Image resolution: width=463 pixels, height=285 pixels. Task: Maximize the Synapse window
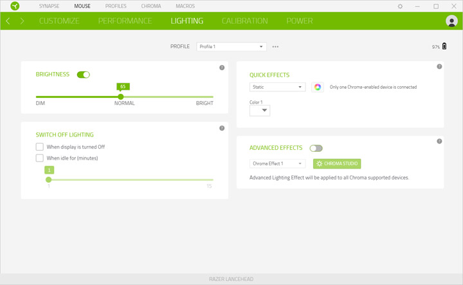tap(436, 6)
